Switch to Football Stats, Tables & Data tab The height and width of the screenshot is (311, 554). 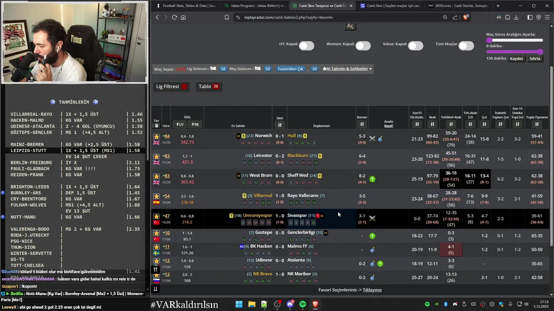pos(186,6)
